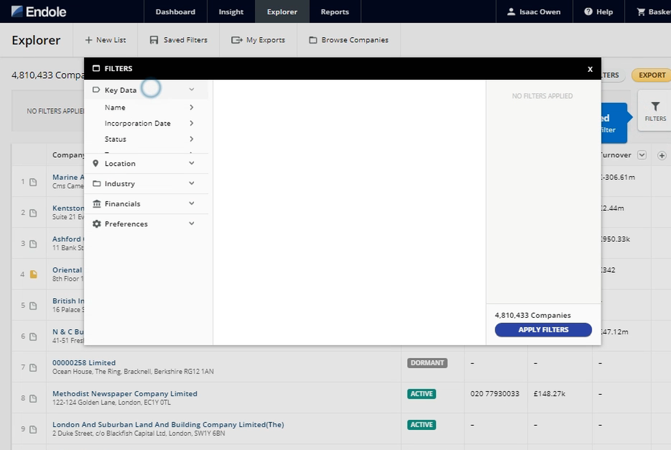Open the Status filter option
Screen dimensions: 671x450
click(x=146, y=139)
